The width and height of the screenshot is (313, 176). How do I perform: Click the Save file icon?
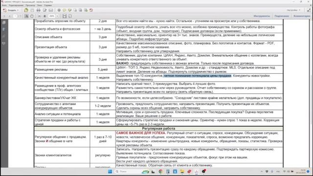[x=32, y=10]
